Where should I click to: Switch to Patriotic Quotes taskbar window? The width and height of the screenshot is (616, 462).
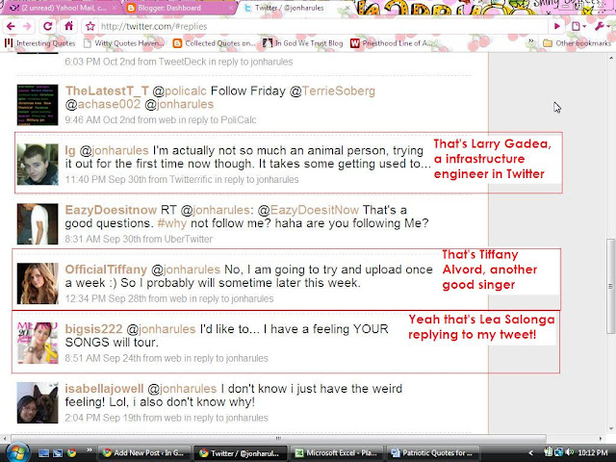[x=434, y=453]
